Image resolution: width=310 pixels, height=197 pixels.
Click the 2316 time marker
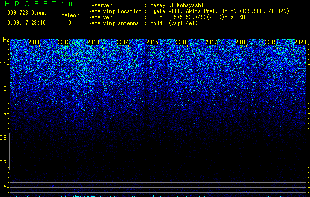pyautogui.click(x=182, y=42)
